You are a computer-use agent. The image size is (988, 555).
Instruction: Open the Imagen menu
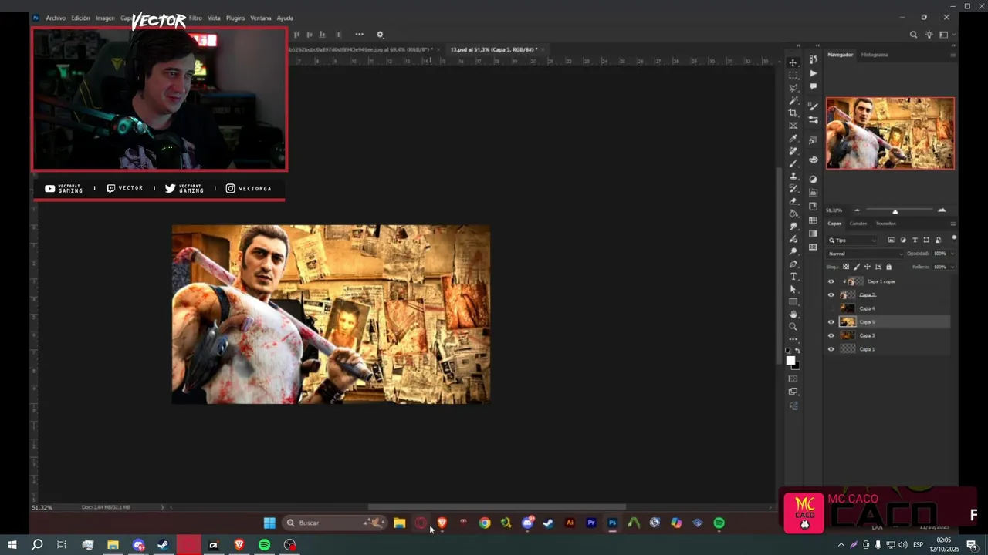105,18
